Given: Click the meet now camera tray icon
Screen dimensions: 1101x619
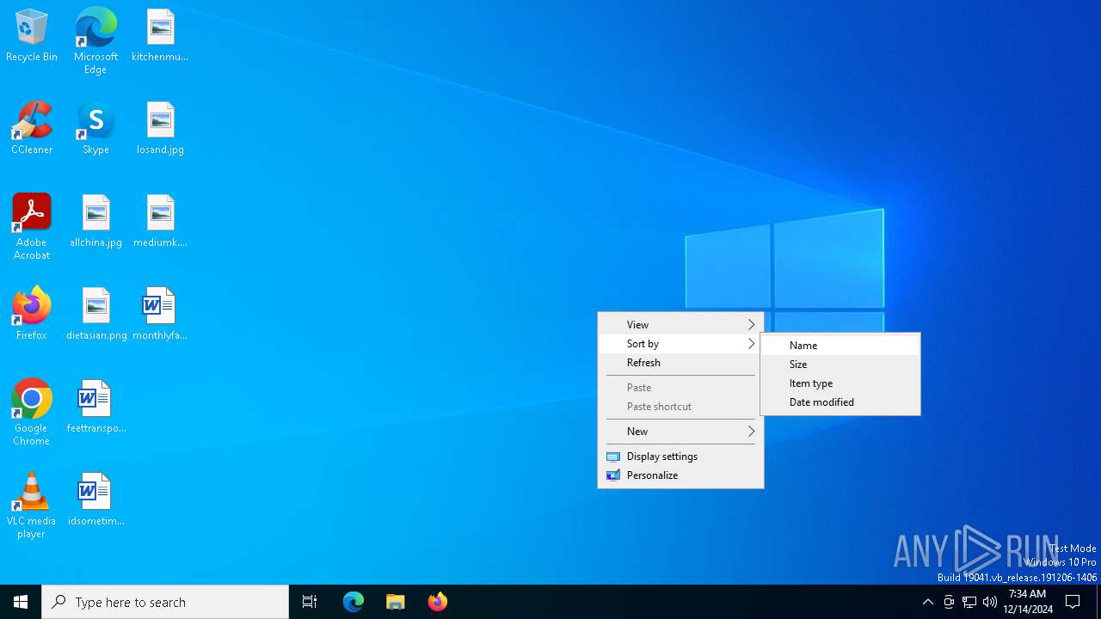Looking at the screenshot, I should (x=949, y=602).
